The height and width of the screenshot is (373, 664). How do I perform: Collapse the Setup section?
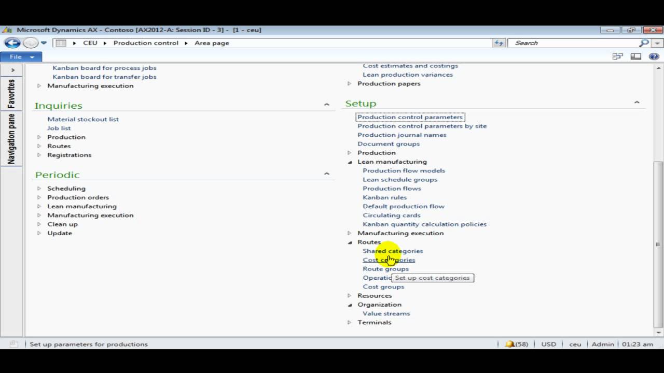click(637, 103)
